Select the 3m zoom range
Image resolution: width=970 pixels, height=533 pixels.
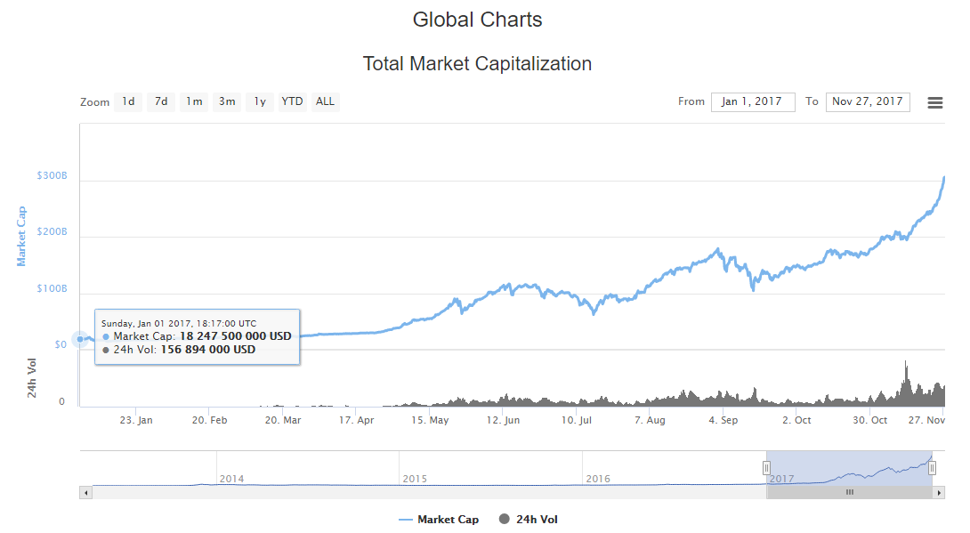[227, 101]
